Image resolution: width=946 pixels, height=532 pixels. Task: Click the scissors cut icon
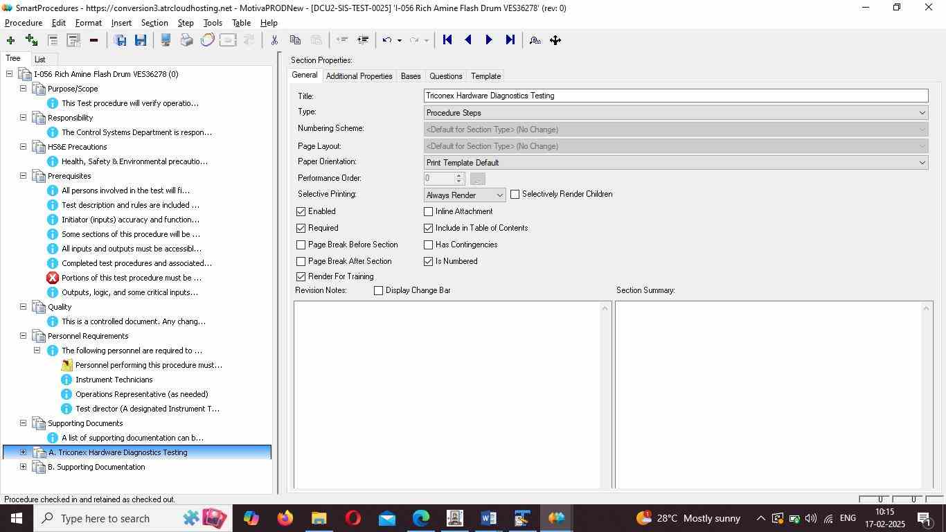(274, 40)
